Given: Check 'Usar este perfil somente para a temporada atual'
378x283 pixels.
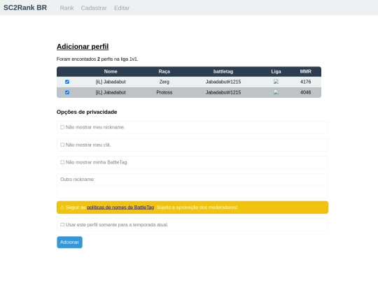Looking at the screenshot, I should pyautogui.click(x=62, y=224).
